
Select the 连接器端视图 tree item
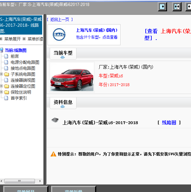coord(23,80)
